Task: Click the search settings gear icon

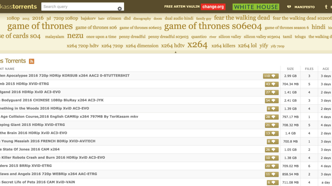Action: [120, 9]
